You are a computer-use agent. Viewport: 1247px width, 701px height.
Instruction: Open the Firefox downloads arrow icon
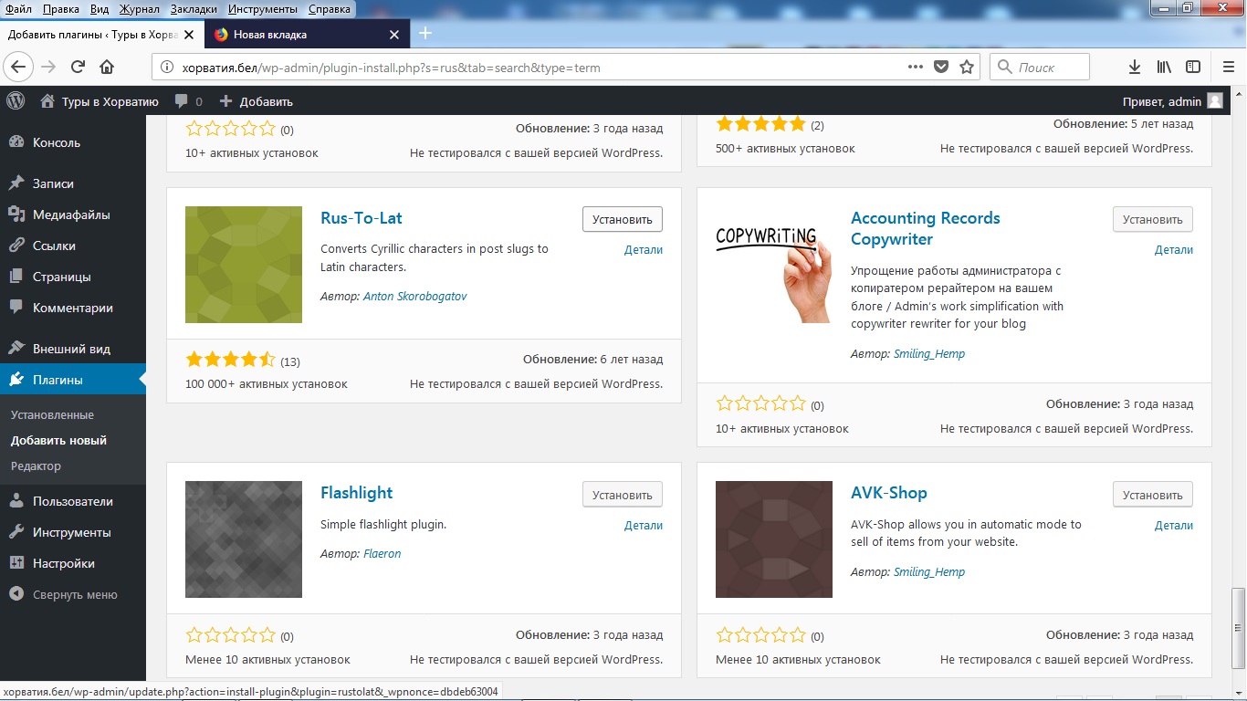[x=1135, y=67]
